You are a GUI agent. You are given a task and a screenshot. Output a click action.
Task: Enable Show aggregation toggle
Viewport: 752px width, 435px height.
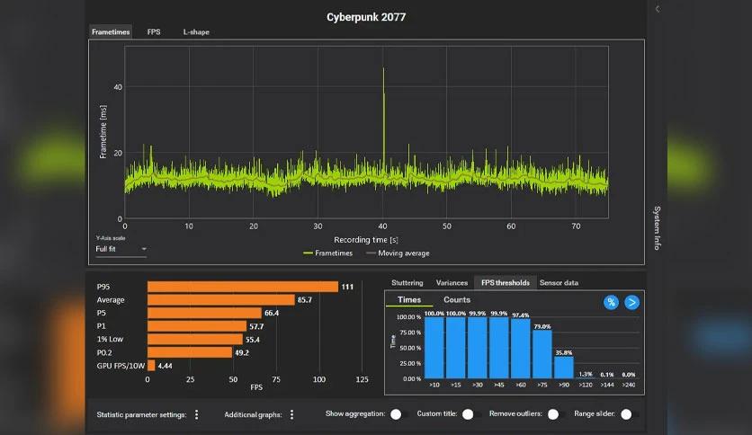point(399,414)
